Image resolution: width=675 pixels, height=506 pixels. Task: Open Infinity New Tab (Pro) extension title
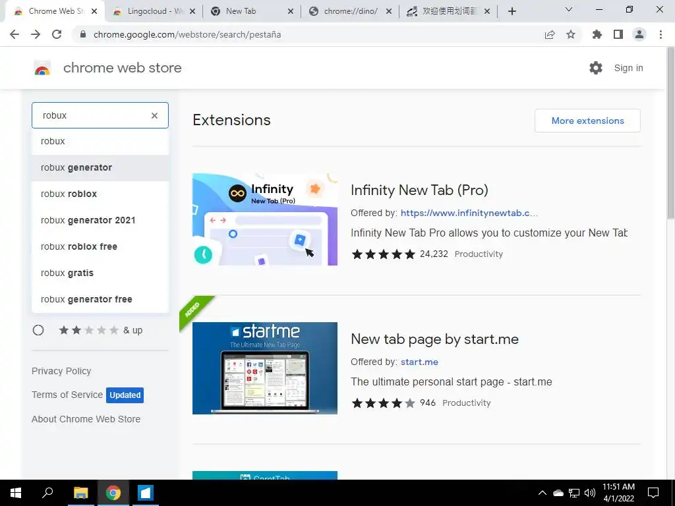(419, 190)
